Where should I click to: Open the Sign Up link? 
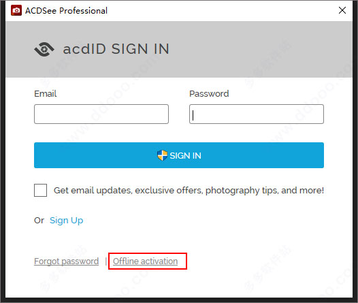67,221
